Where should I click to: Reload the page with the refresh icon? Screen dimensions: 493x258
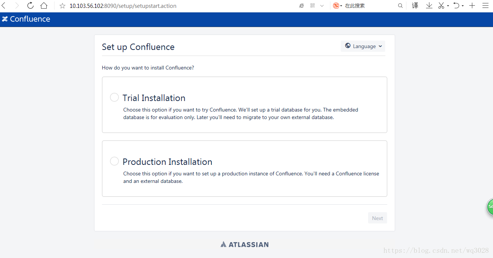click(x=30, y=6)
